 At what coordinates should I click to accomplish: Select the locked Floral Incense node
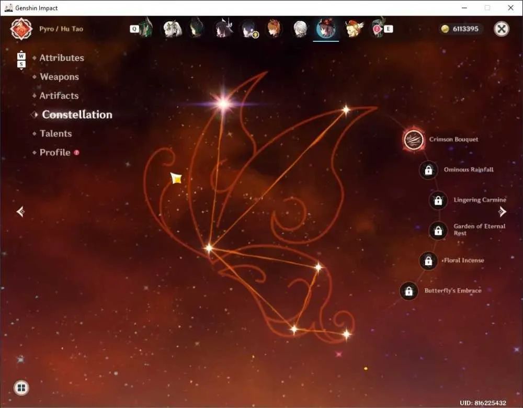pyautogui.click(x=428, y=260)
